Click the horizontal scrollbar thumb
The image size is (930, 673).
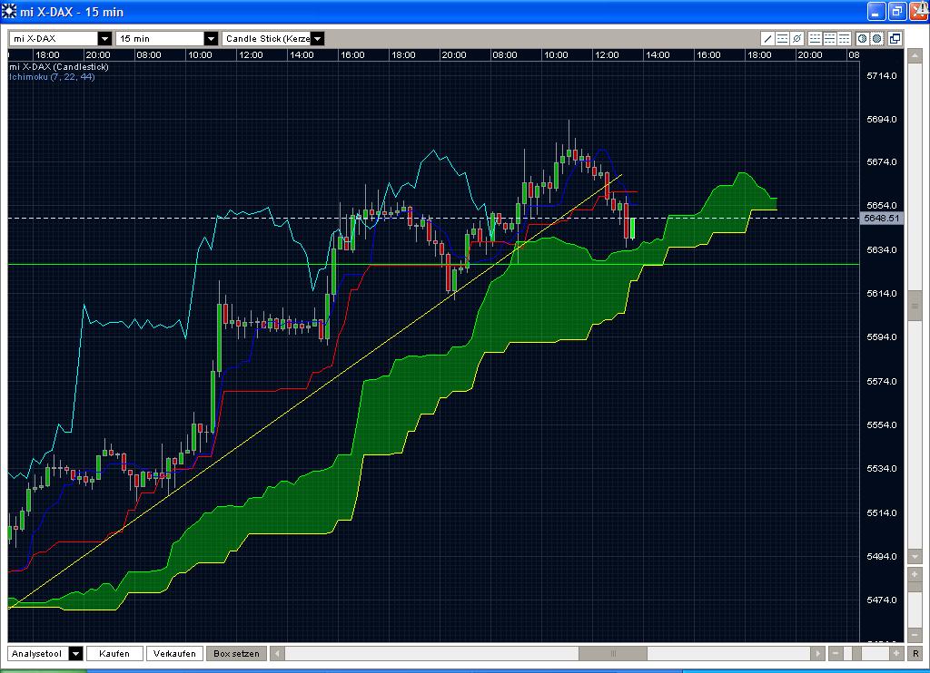tap(613, 653)
